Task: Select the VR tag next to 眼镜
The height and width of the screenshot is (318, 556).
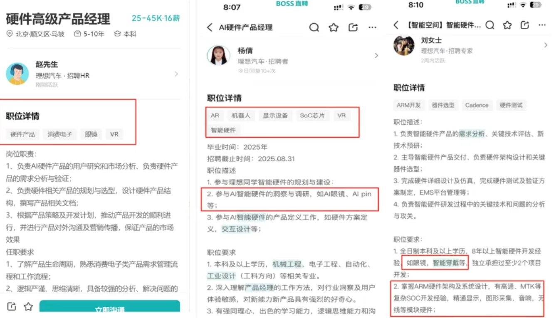Action: pos(114,134)
